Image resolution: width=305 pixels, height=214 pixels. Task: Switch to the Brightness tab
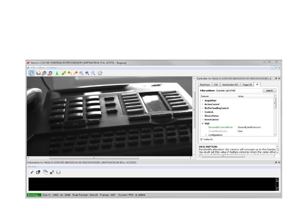click(x=205, y=85)
